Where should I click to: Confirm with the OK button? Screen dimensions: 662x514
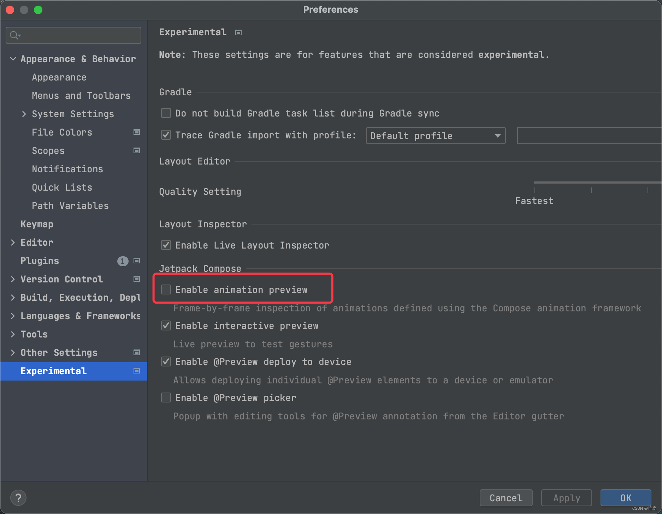(x=626, y=498)
